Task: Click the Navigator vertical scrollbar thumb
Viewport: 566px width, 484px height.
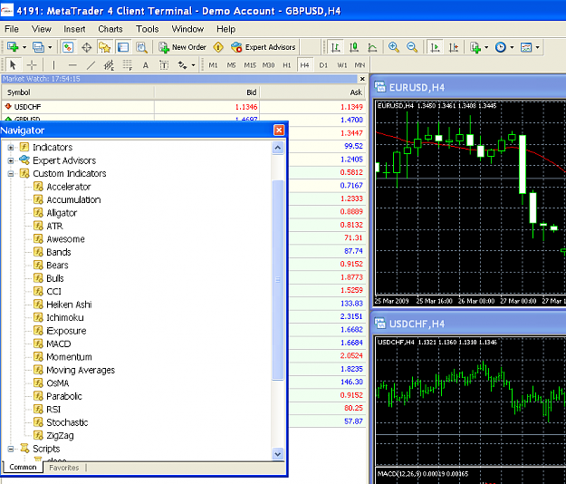Action: (x=278, y=279)
